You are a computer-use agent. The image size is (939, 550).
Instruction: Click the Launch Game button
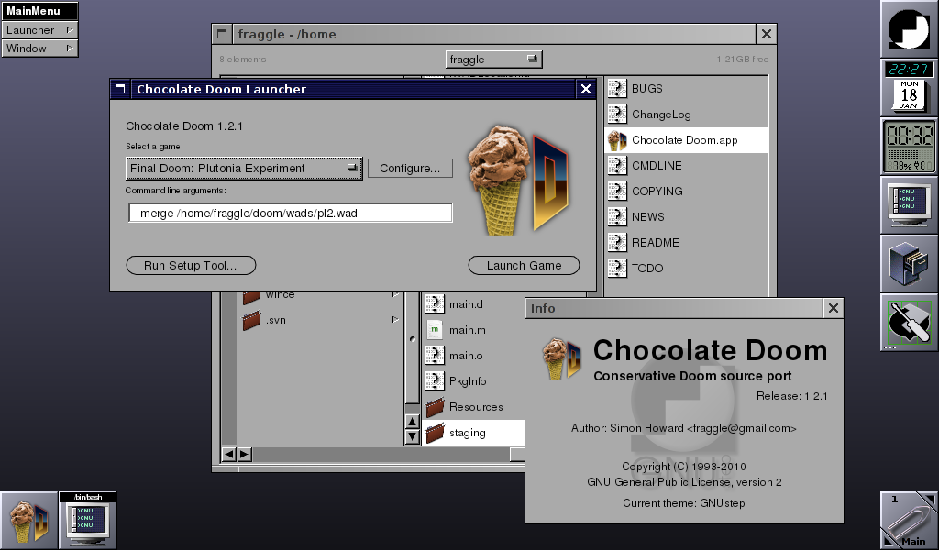click(524, 265)
